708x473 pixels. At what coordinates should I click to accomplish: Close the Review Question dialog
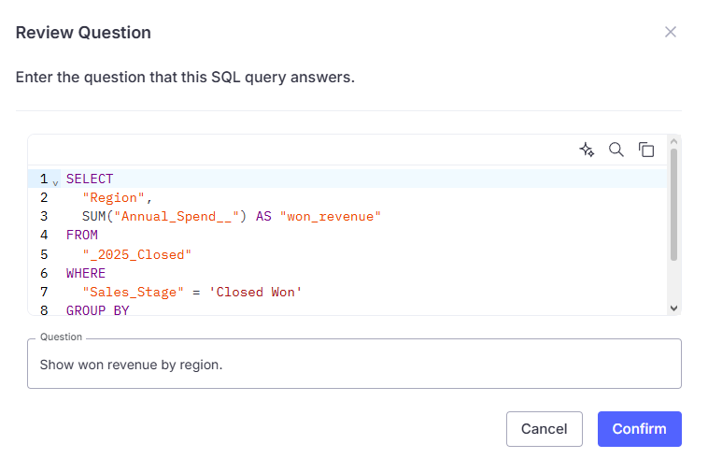point(671,32)
